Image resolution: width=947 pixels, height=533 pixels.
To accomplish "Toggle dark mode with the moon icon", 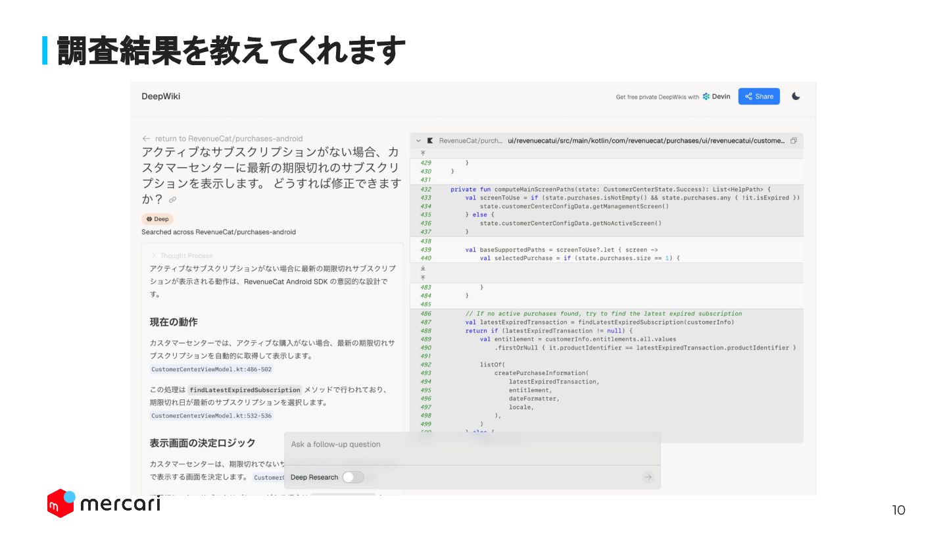I will point(796,96).
